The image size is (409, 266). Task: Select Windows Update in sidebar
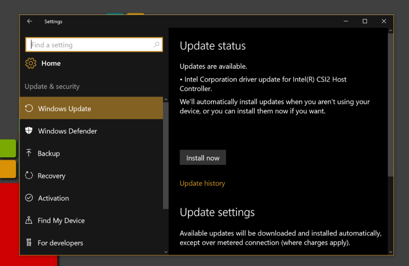(x=91, y=108)
